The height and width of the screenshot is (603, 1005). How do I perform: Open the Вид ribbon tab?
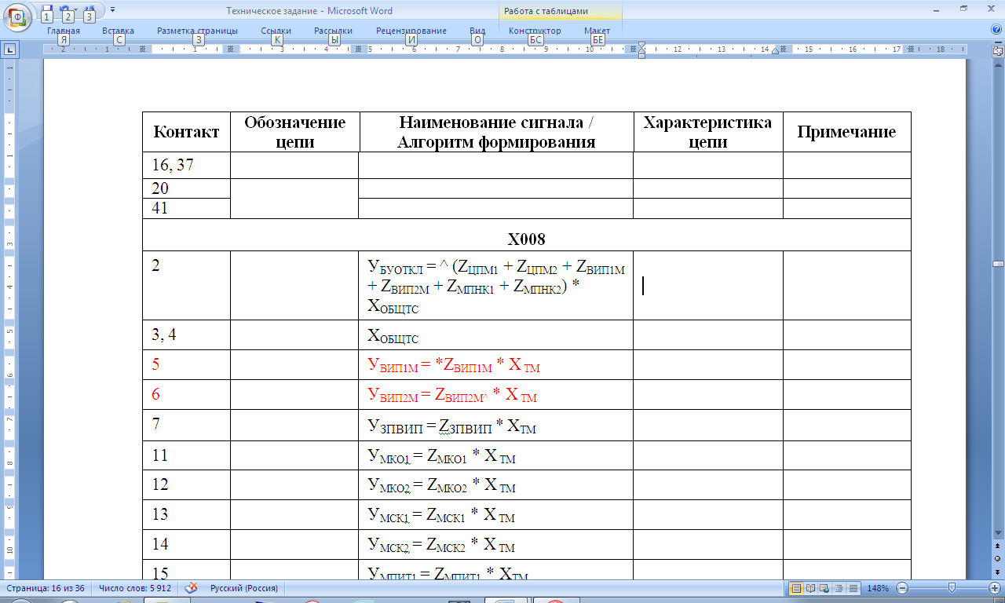coord(477,31)
